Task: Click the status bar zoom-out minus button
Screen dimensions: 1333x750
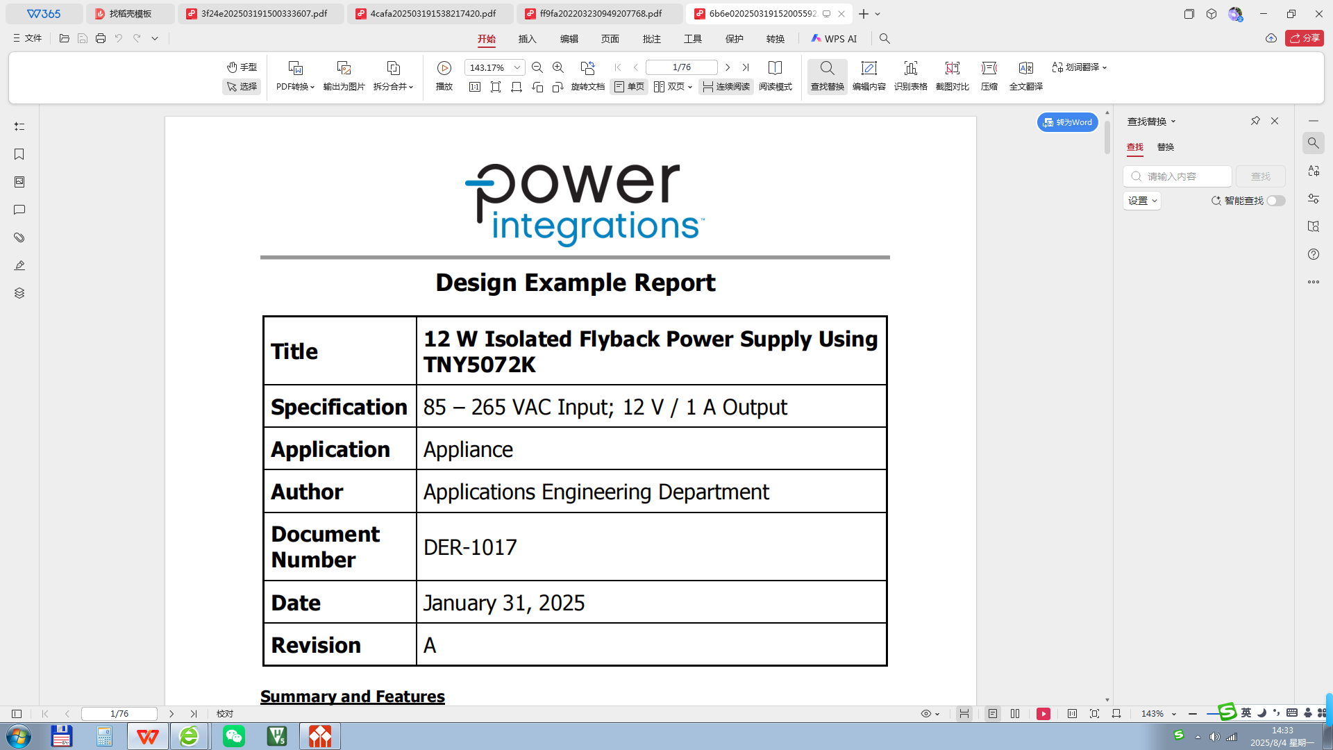Action: pos(1192,714)
